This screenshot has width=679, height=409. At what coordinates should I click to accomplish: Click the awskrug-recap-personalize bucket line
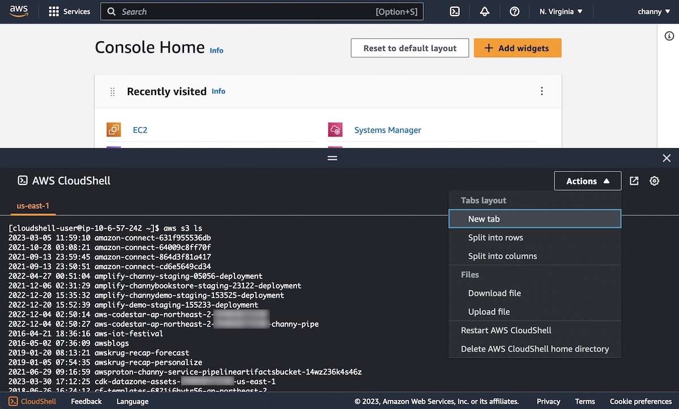click(x=105, y=363)
